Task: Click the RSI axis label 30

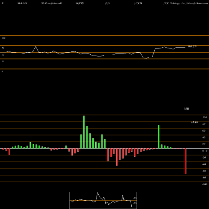Action: [3, 61]
